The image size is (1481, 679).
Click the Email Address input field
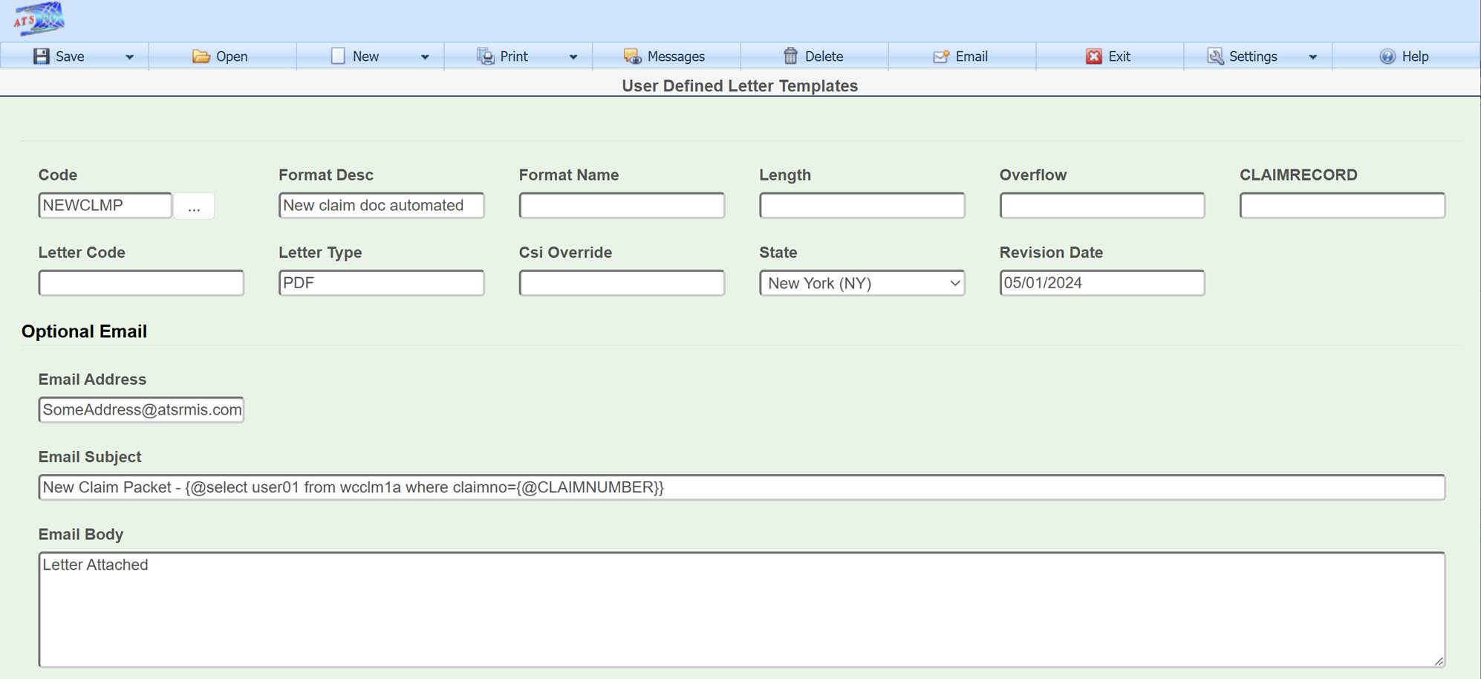[141, 410]
